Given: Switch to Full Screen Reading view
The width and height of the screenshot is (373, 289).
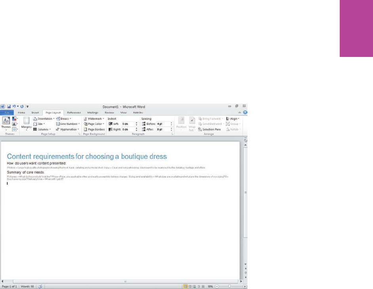Looking at the screenshot, I should [x=190, y=287].
